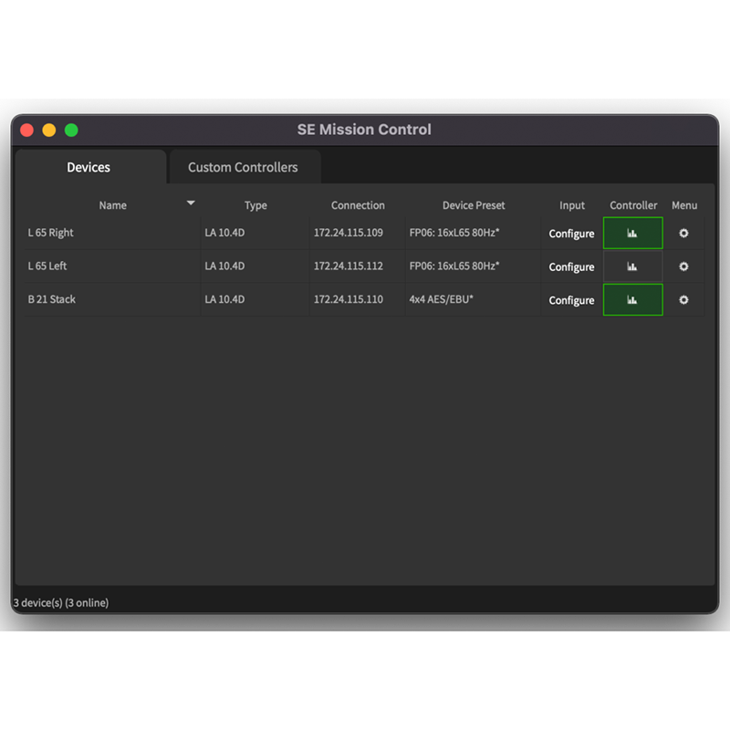The image size is (730, 730).
Task: Click IP address 172.24.115.112
Action: tap(349, 266)
